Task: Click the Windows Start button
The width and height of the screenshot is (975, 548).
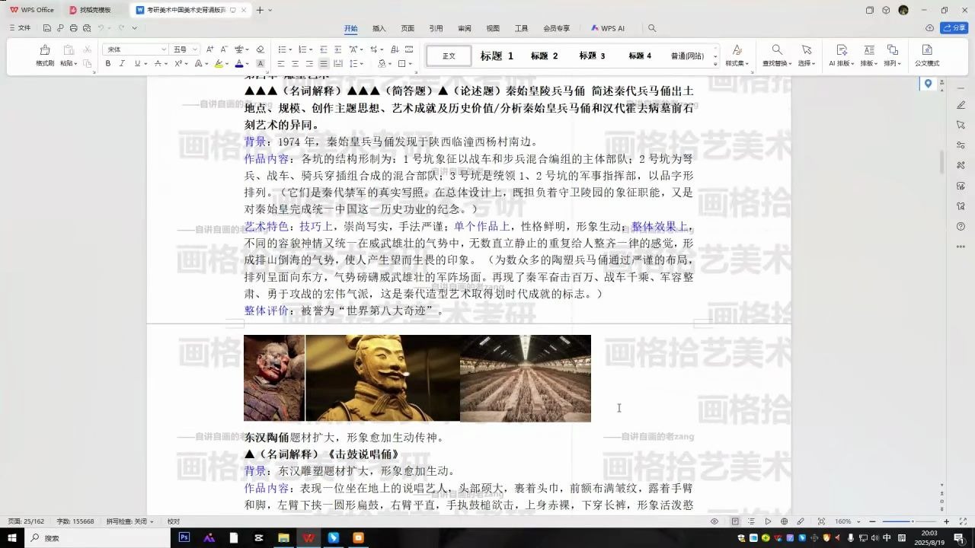Action: coord(12,537)
